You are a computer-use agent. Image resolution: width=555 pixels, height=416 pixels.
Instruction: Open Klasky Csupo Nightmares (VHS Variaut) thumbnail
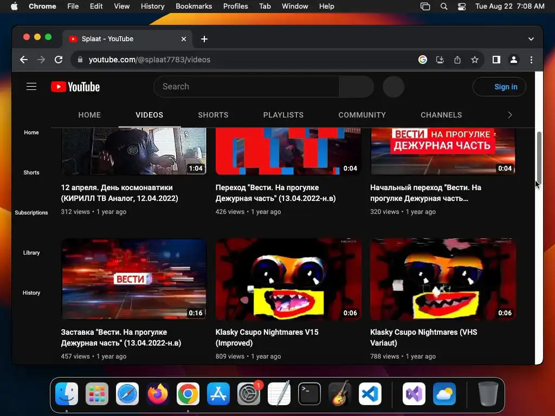click(443, 279)
